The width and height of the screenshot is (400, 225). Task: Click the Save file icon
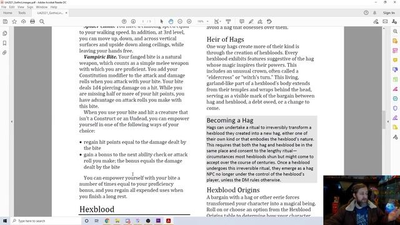[x=5, y=22]
